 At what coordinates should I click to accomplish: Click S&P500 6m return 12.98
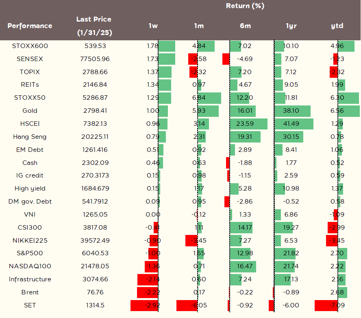(245, 253)
